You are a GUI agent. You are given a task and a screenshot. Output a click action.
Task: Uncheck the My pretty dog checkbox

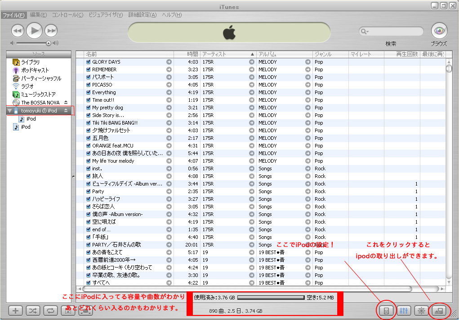pyautogui.click(x=89, y=108)
